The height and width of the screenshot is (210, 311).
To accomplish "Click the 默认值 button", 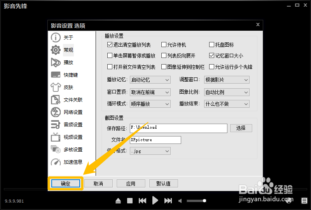I will (163, 184).
